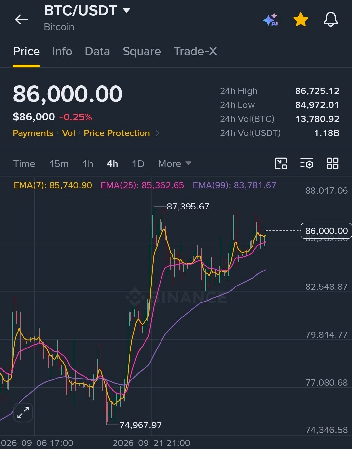352x449 pixels.
Task: Go back with the arrow icon
Action: point(21,20)
